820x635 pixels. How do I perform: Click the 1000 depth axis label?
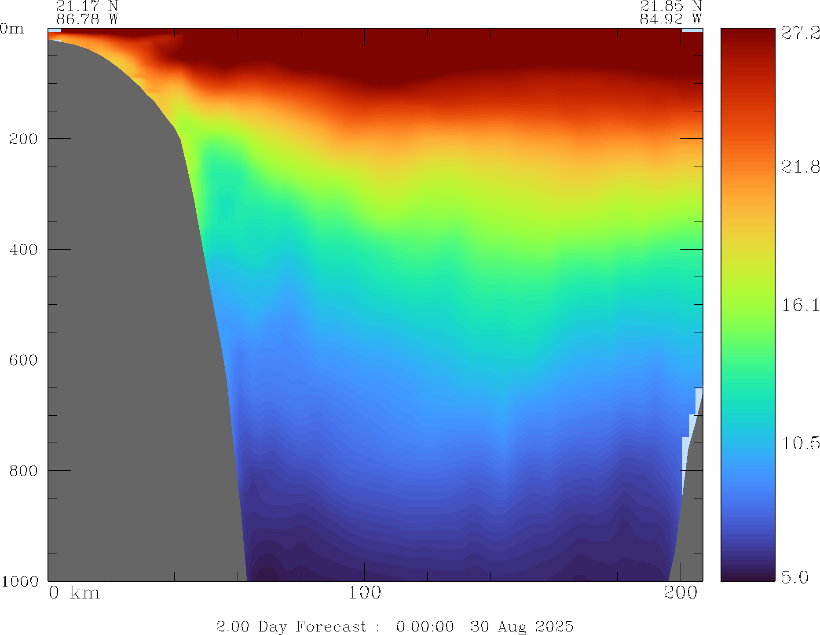pyautogui.click(x=20, y=581)
